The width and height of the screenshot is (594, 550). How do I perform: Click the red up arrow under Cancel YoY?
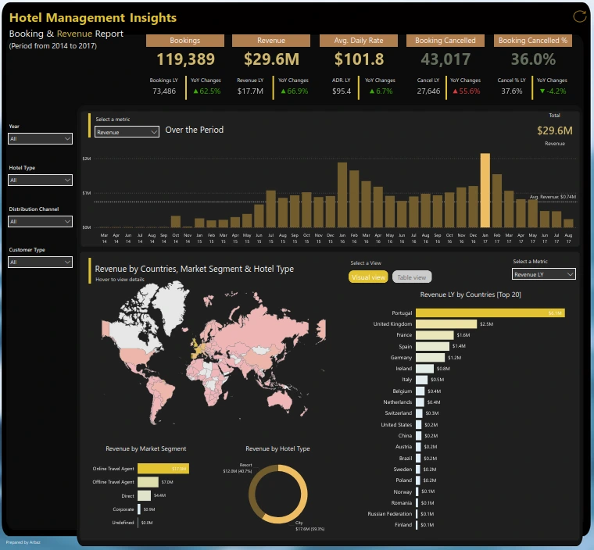[x=454, y=91]
